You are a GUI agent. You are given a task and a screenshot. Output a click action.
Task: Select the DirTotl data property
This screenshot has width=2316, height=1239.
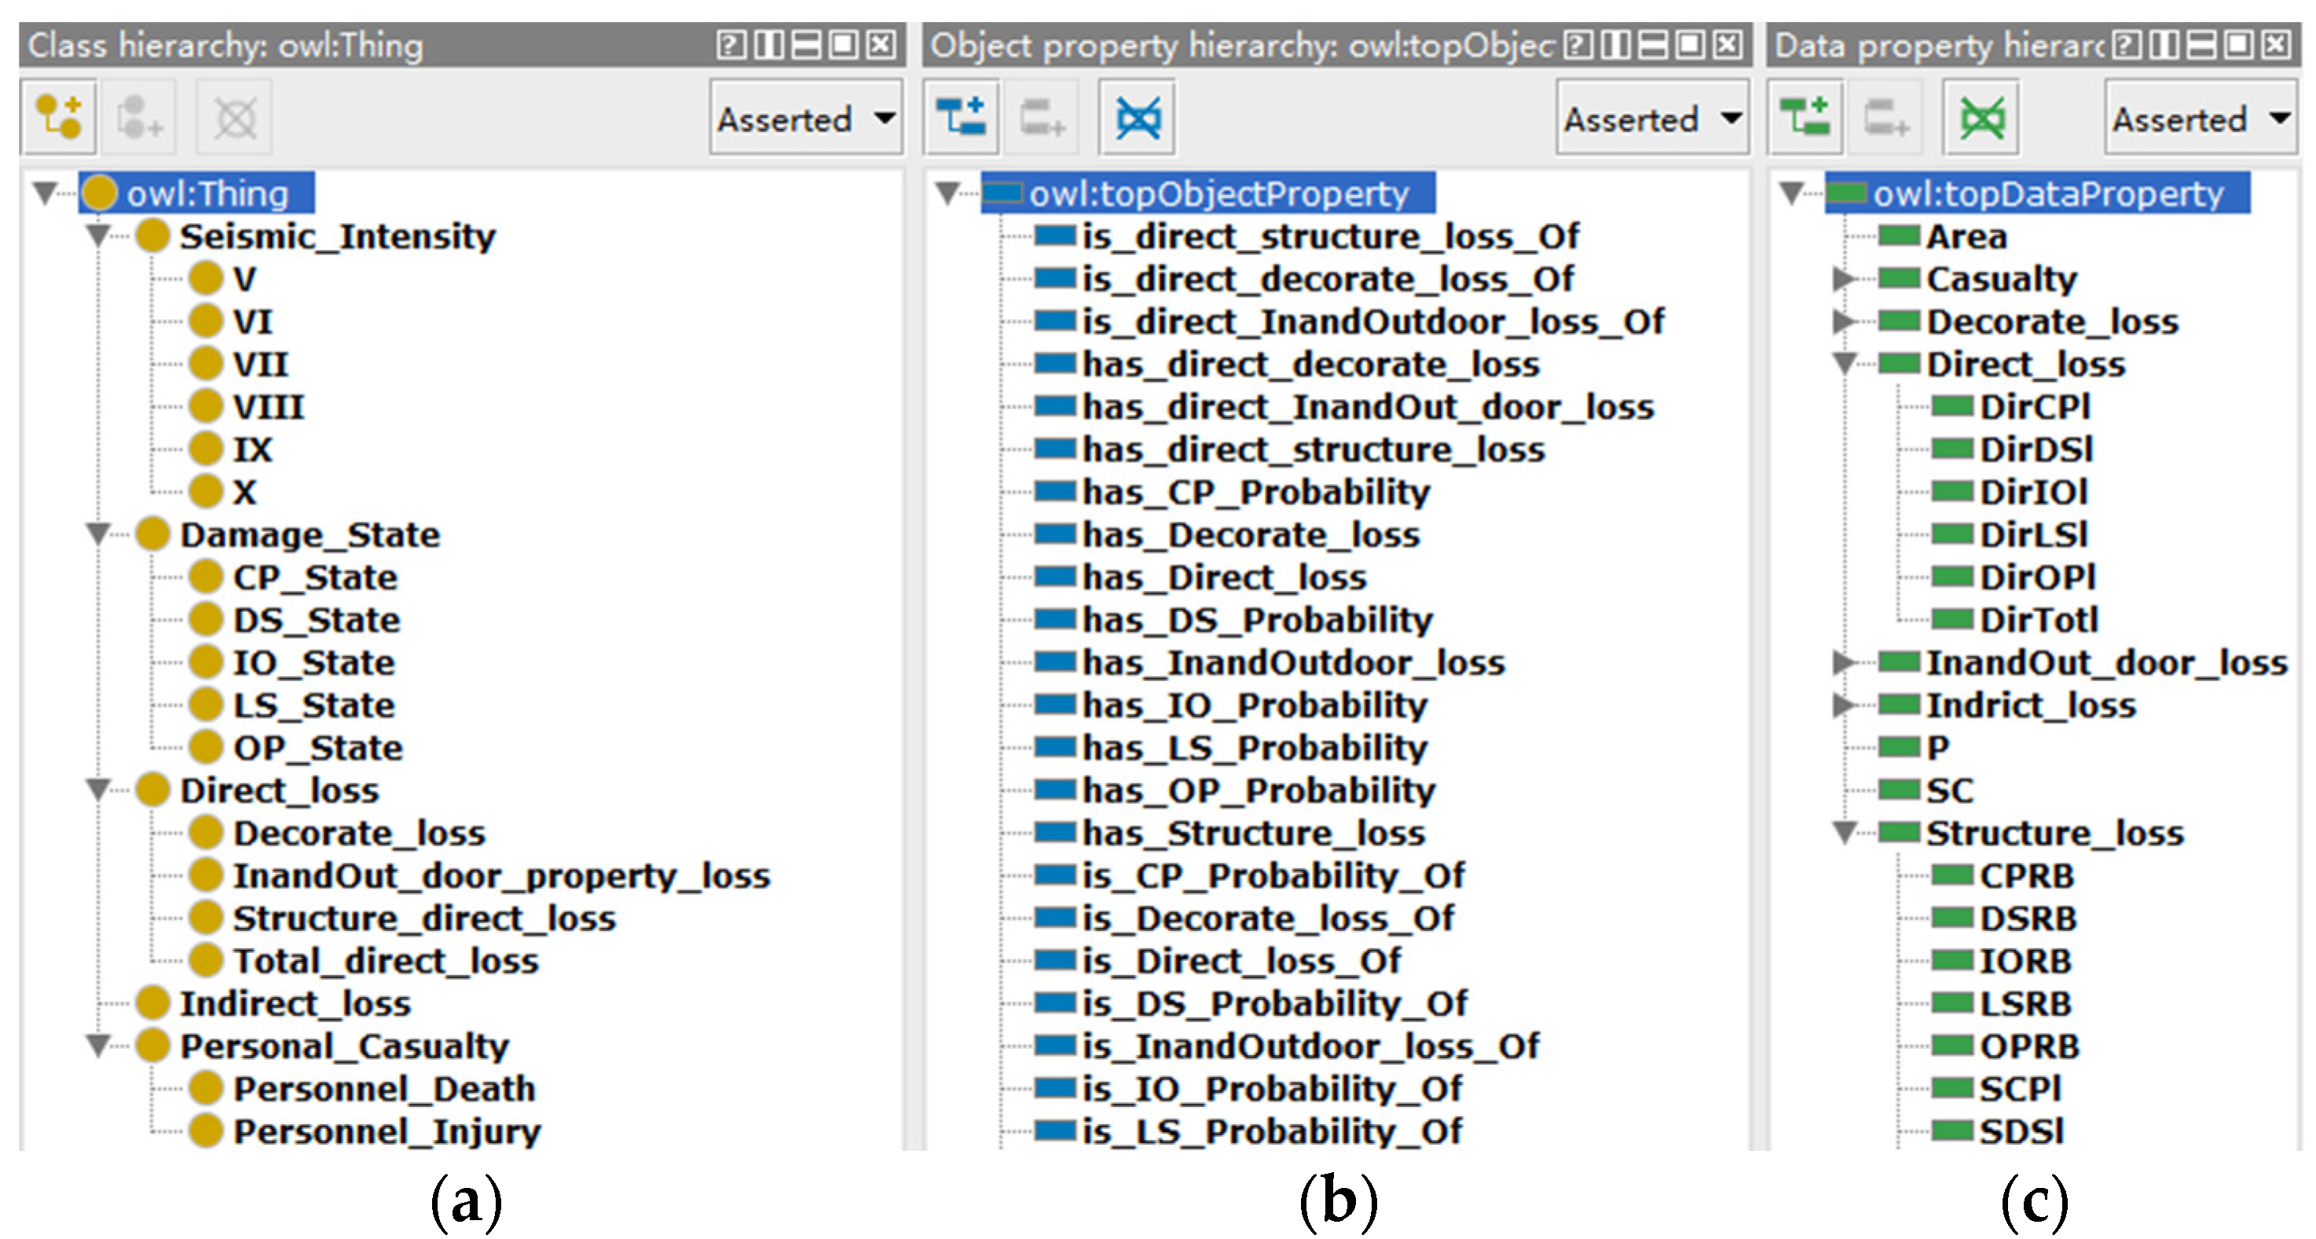[x=2038, y=619]
